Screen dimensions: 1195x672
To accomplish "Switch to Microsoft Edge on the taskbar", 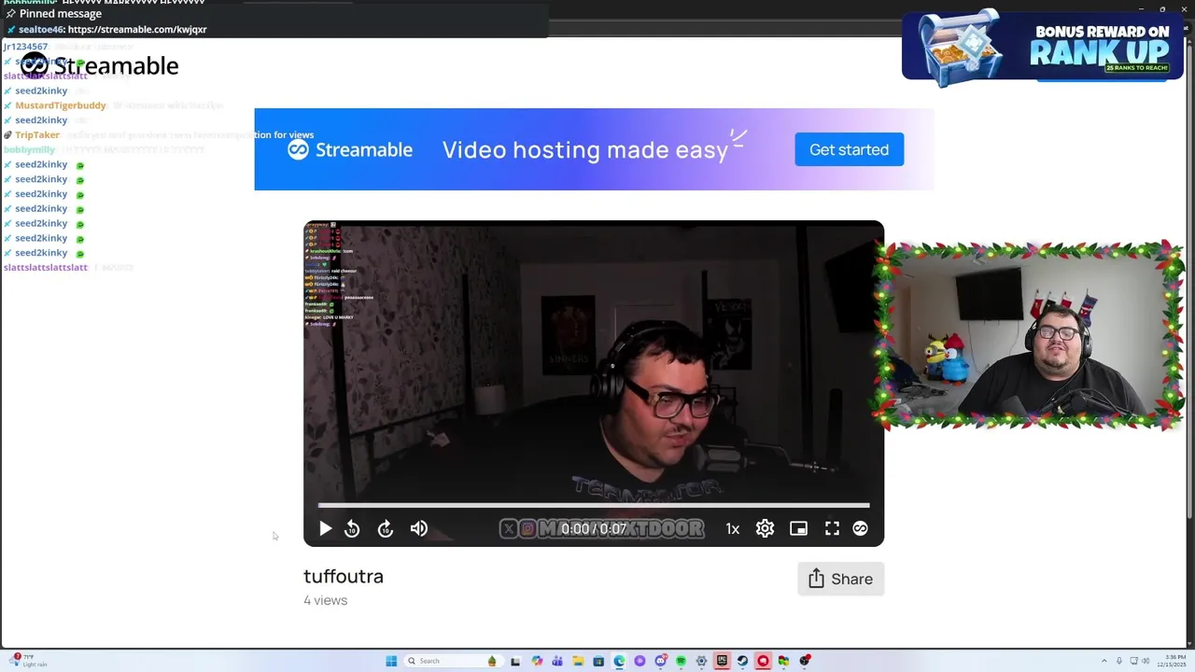I will pyautogui.click(x=619, y=661).
